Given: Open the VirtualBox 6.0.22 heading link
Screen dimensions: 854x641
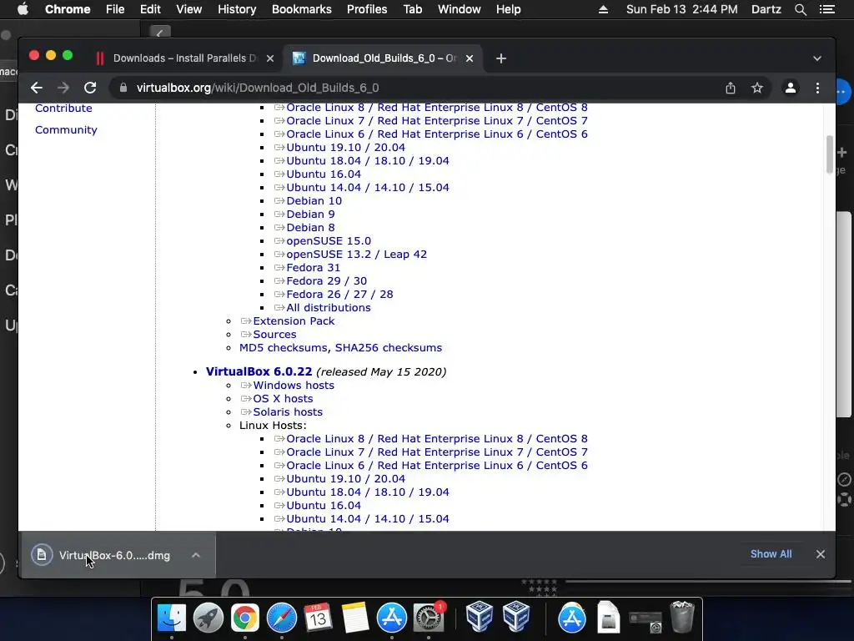Looking at the screenshot, I should 259,371.
